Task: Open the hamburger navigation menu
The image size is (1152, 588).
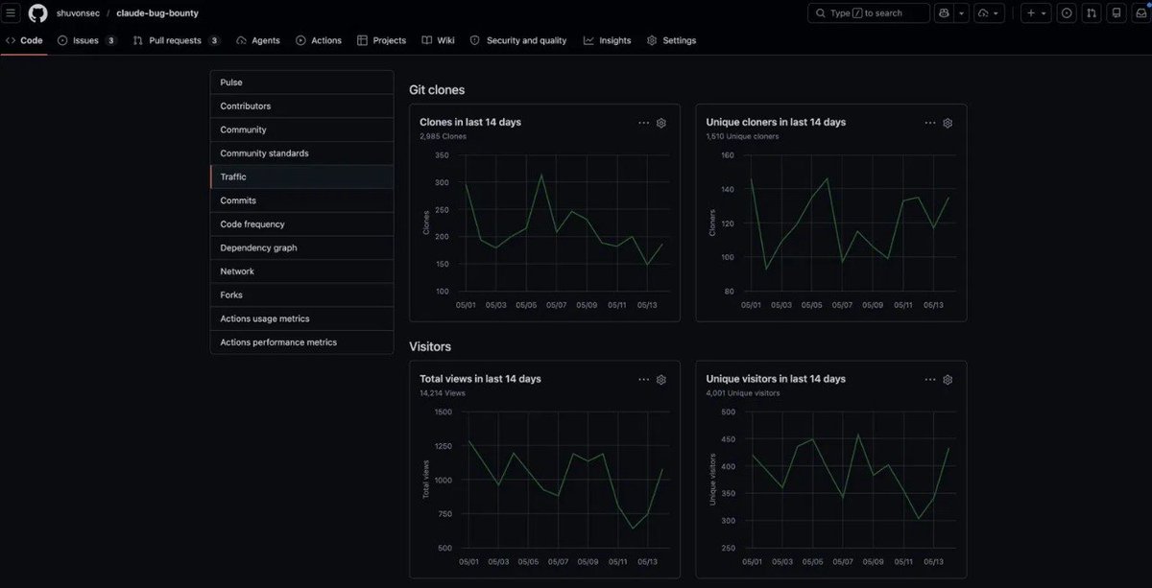Action: 12,13
